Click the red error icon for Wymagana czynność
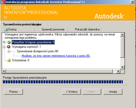The width and height of the screenshot is (136, 108). pos(9,47)
